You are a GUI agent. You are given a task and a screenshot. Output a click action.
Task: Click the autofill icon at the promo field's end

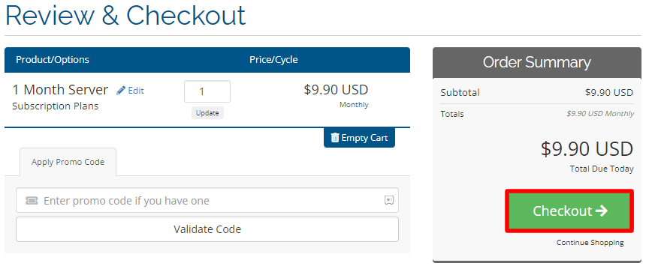(x=389, y=201)
